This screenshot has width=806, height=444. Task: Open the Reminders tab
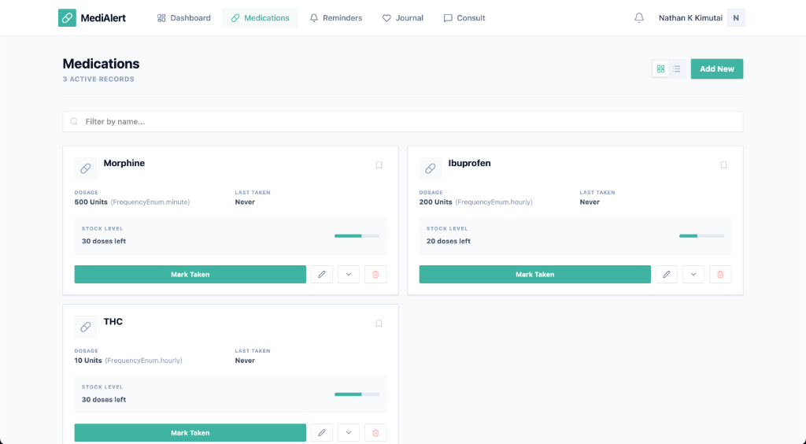coord(336,18)
